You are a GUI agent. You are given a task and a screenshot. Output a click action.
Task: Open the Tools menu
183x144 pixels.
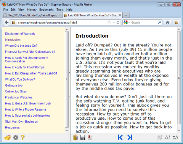(60, 9)
